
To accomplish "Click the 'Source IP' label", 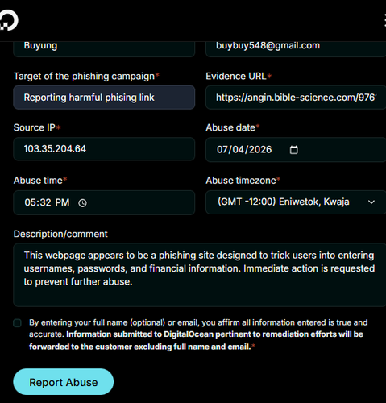I will 35,127.
